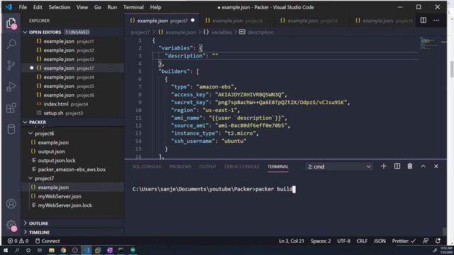Viewport: 454px width, 255px height.
Task: Change encoding via UTF-8 status item
Action: pos(343,241)
